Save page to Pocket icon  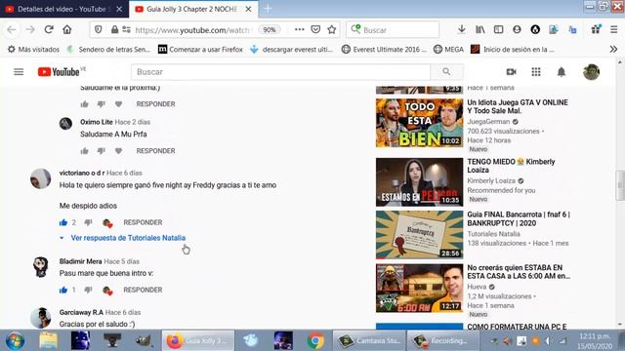(x=315, y=29)
